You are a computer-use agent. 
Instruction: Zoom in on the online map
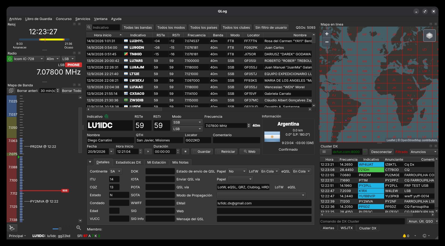coord(327,34)
